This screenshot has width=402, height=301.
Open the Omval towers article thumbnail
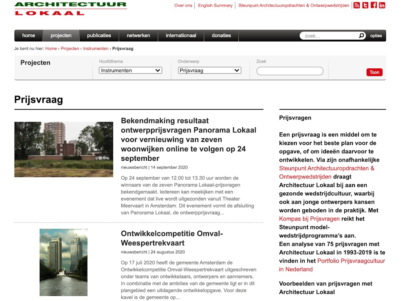pyautogui.click(x=64, y=262)
